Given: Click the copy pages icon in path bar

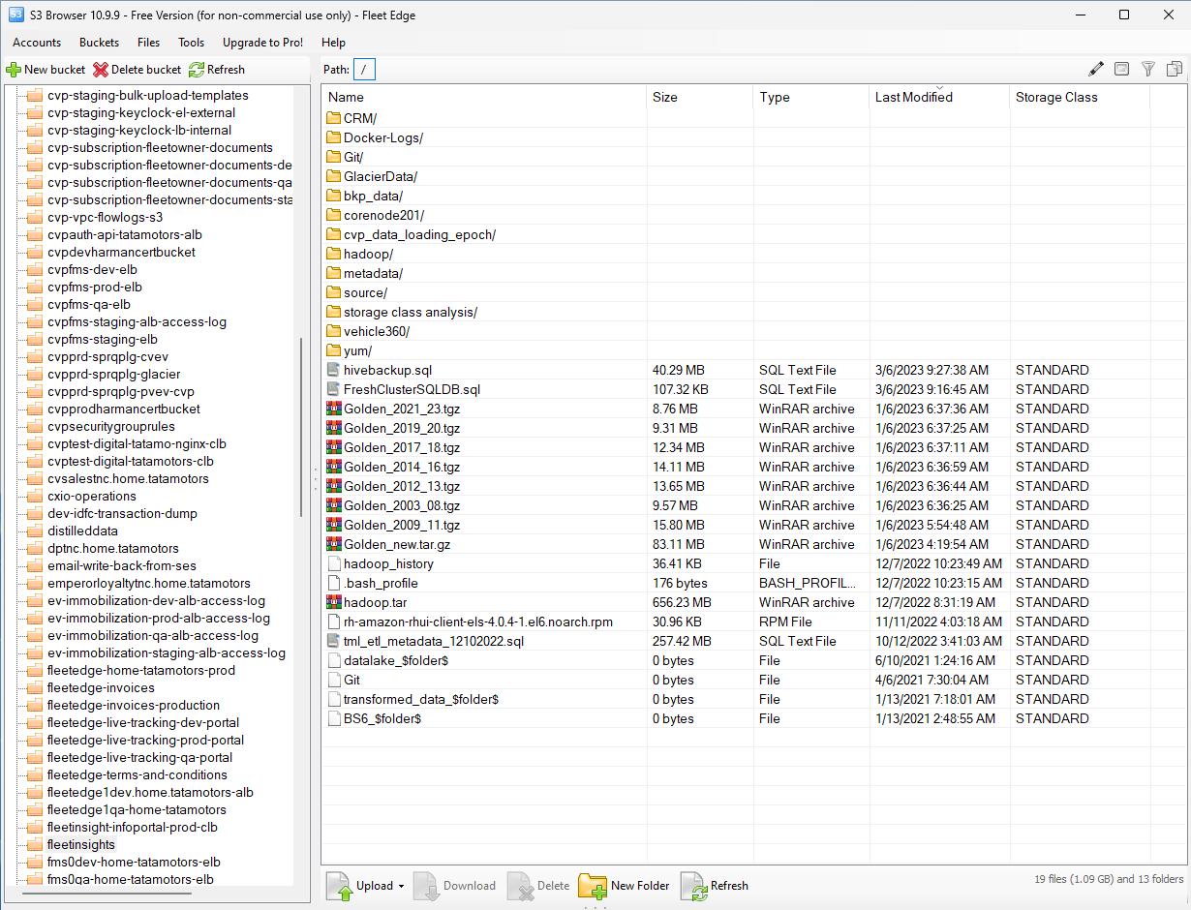Looking at the screenshot, I should coord(1175,69).
